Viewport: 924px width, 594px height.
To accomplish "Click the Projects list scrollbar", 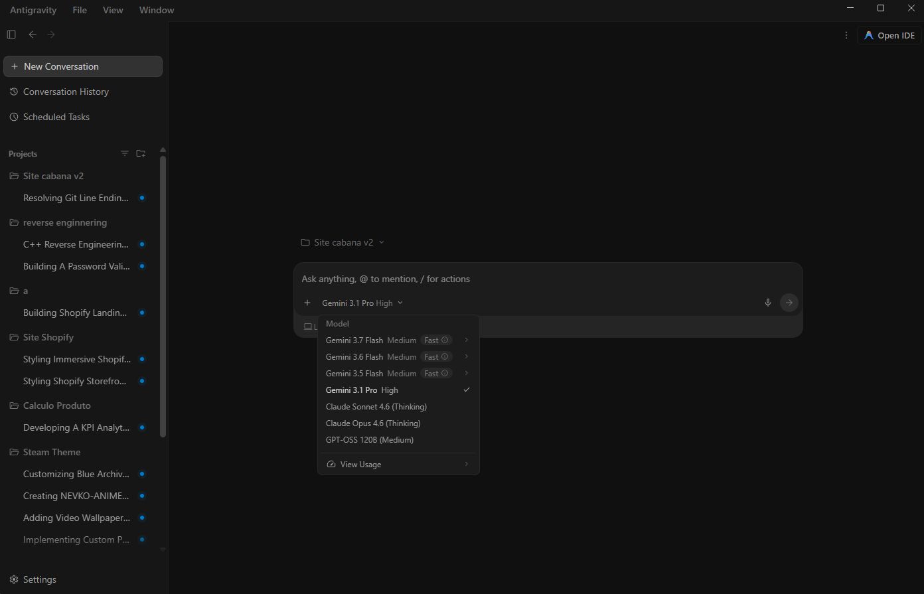I will (x=163, y=295).
